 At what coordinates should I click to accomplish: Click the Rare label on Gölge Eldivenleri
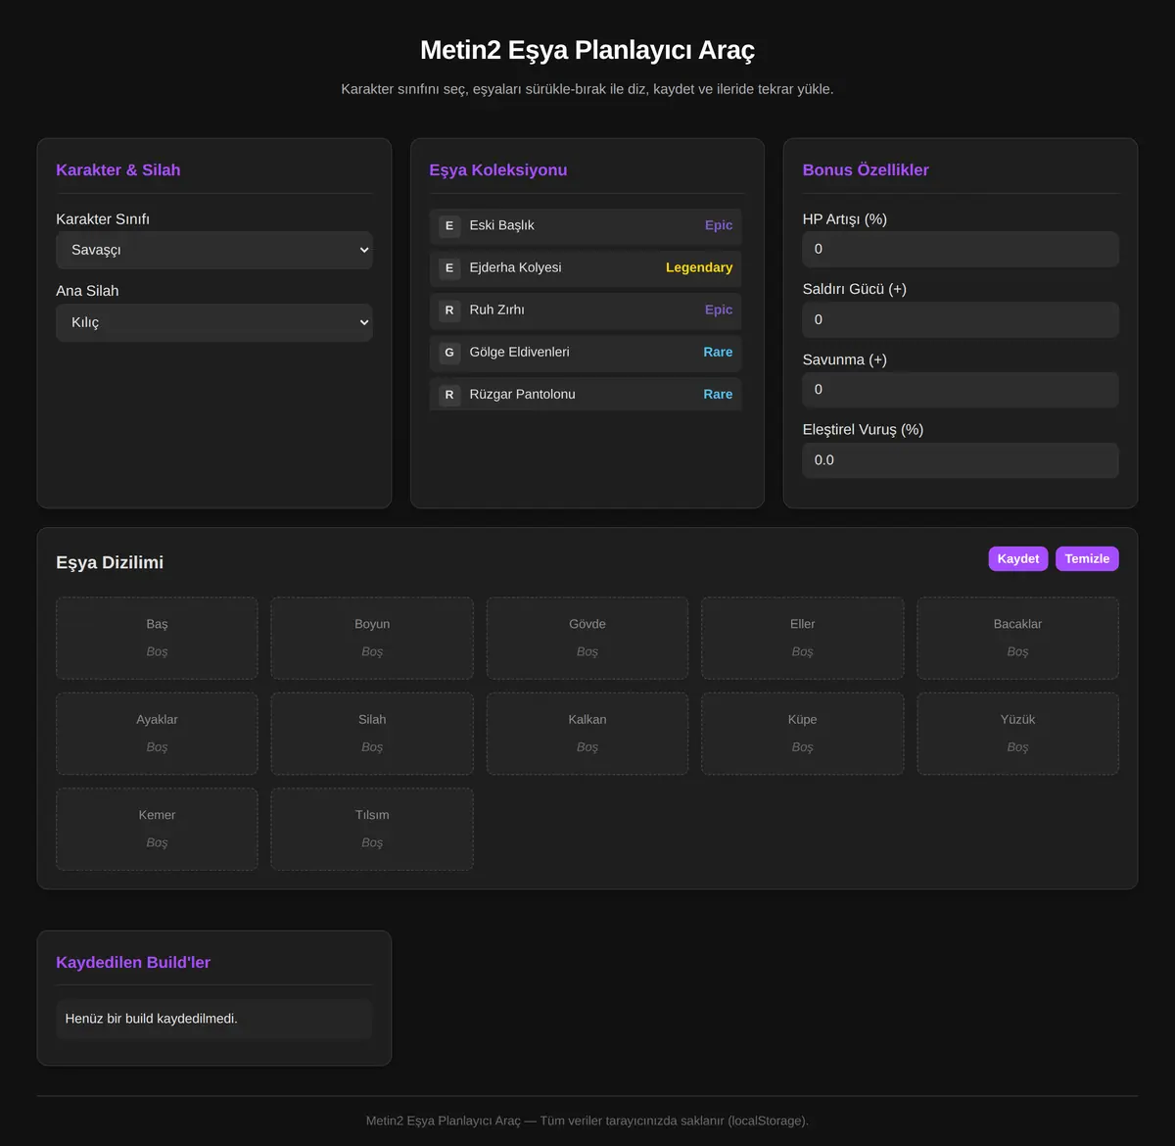pyautogui.click(x=718, y=352)
